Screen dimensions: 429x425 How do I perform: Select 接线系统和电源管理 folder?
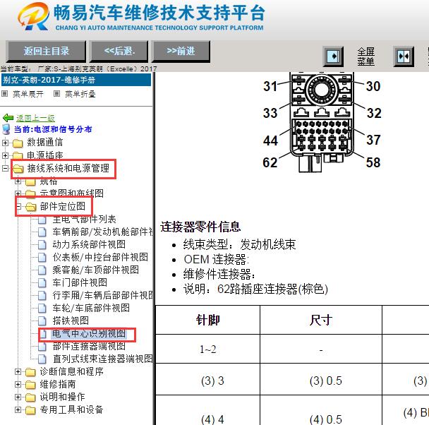[68, 168]
